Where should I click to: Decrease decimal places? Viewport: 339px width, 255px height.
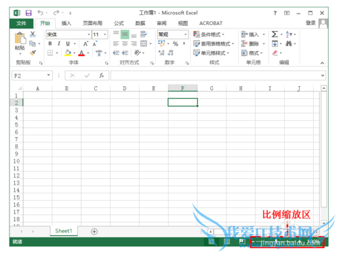(x=170, y=53)
